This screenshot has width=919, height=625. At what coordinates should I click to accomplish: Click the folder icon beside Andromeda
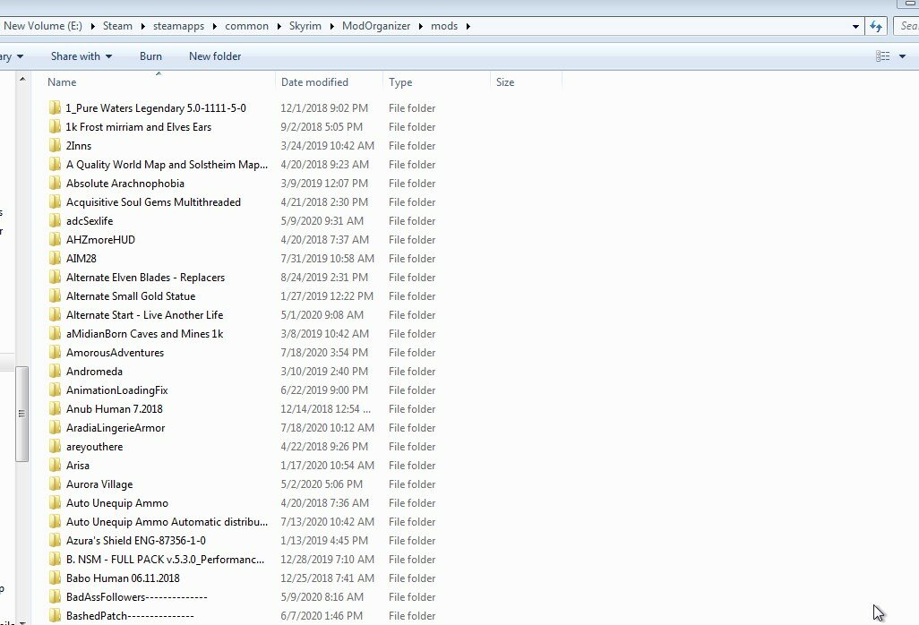(55, 371)
